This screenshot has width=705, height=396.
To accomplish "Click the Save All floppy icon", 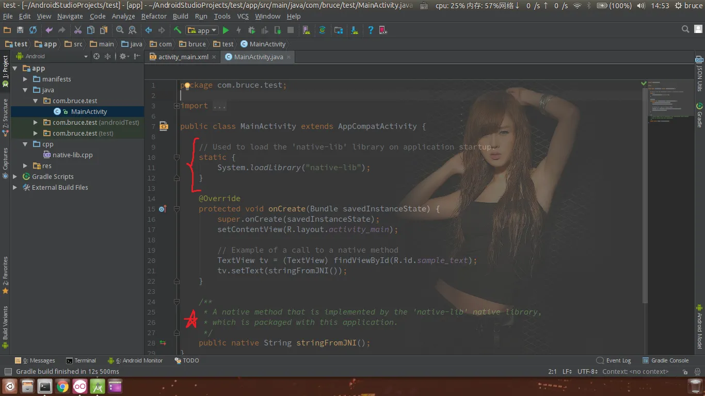I will pyautogui.click(x=20, y=30).
